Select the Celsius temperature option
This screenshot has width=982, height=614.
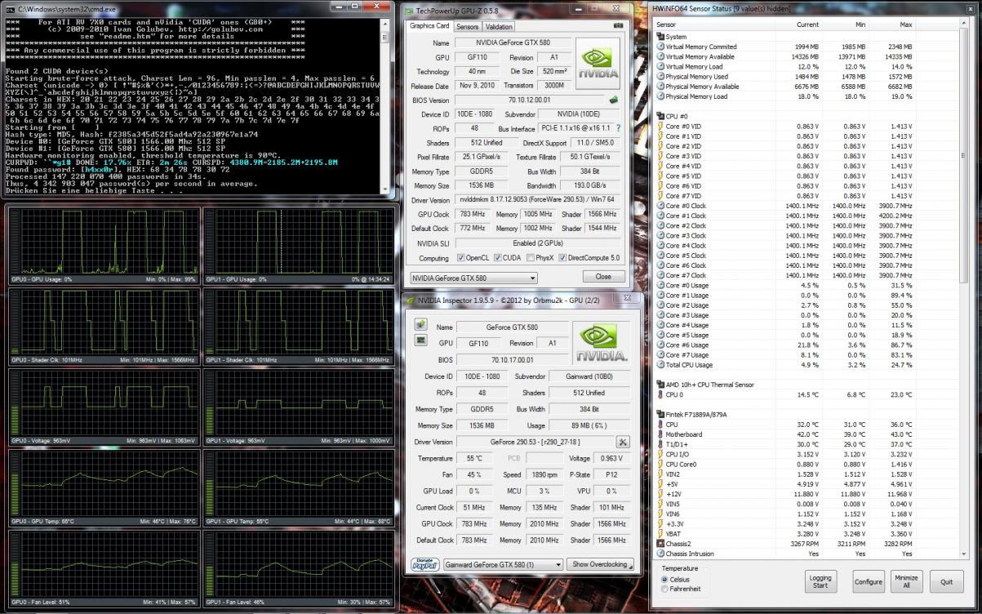pos(664,579)
